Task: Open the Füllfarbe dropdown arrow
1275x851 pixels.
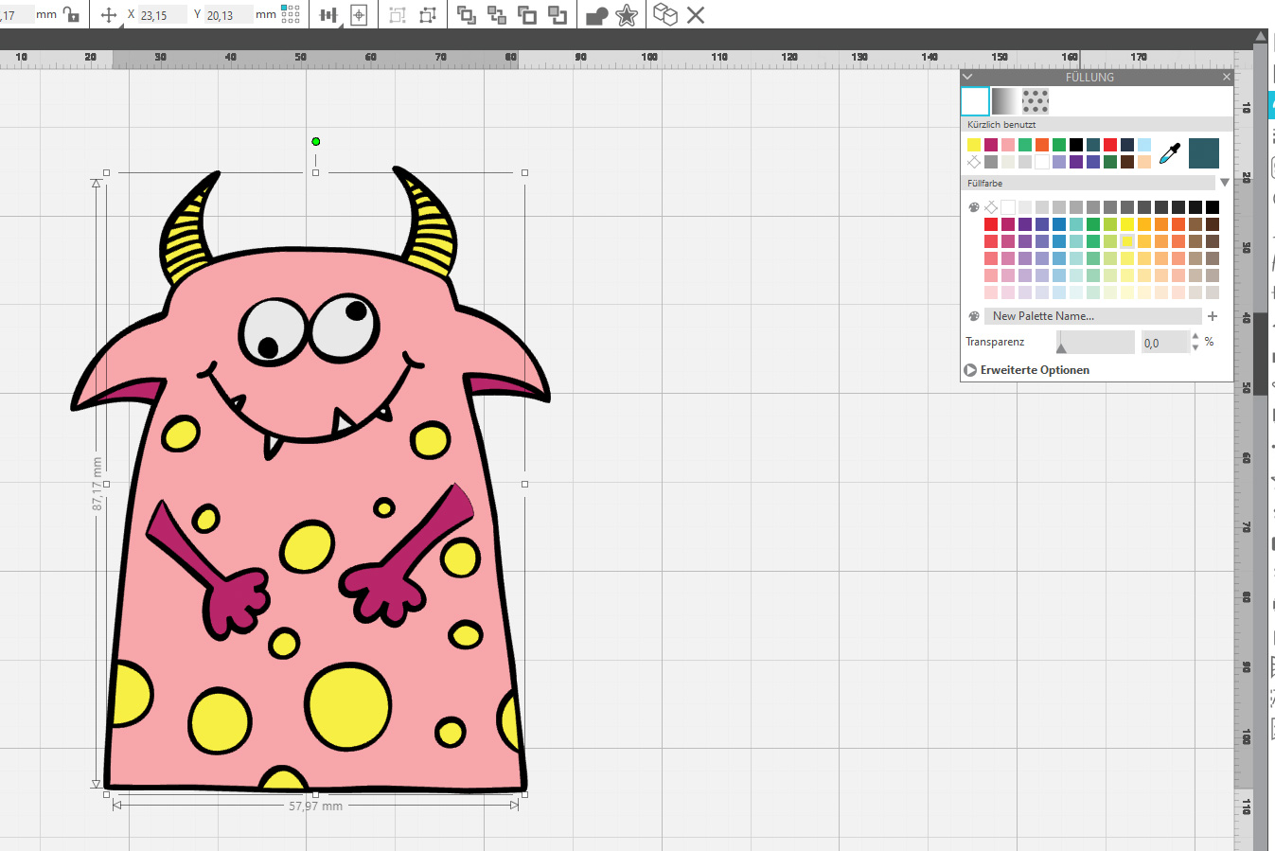Action: [1224, 183]
